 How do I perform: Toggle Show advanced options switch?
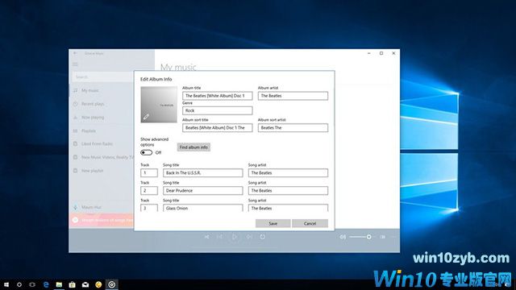[146, 152]
